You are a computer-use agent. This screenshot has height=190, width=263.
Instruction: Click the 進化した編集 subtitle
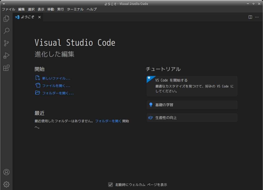coord(54,54)
